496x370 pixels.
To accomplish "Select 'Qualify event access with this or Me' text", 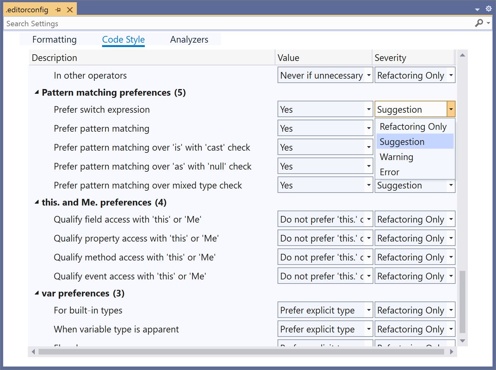I will pyautogui.click(x=130, y=276).
